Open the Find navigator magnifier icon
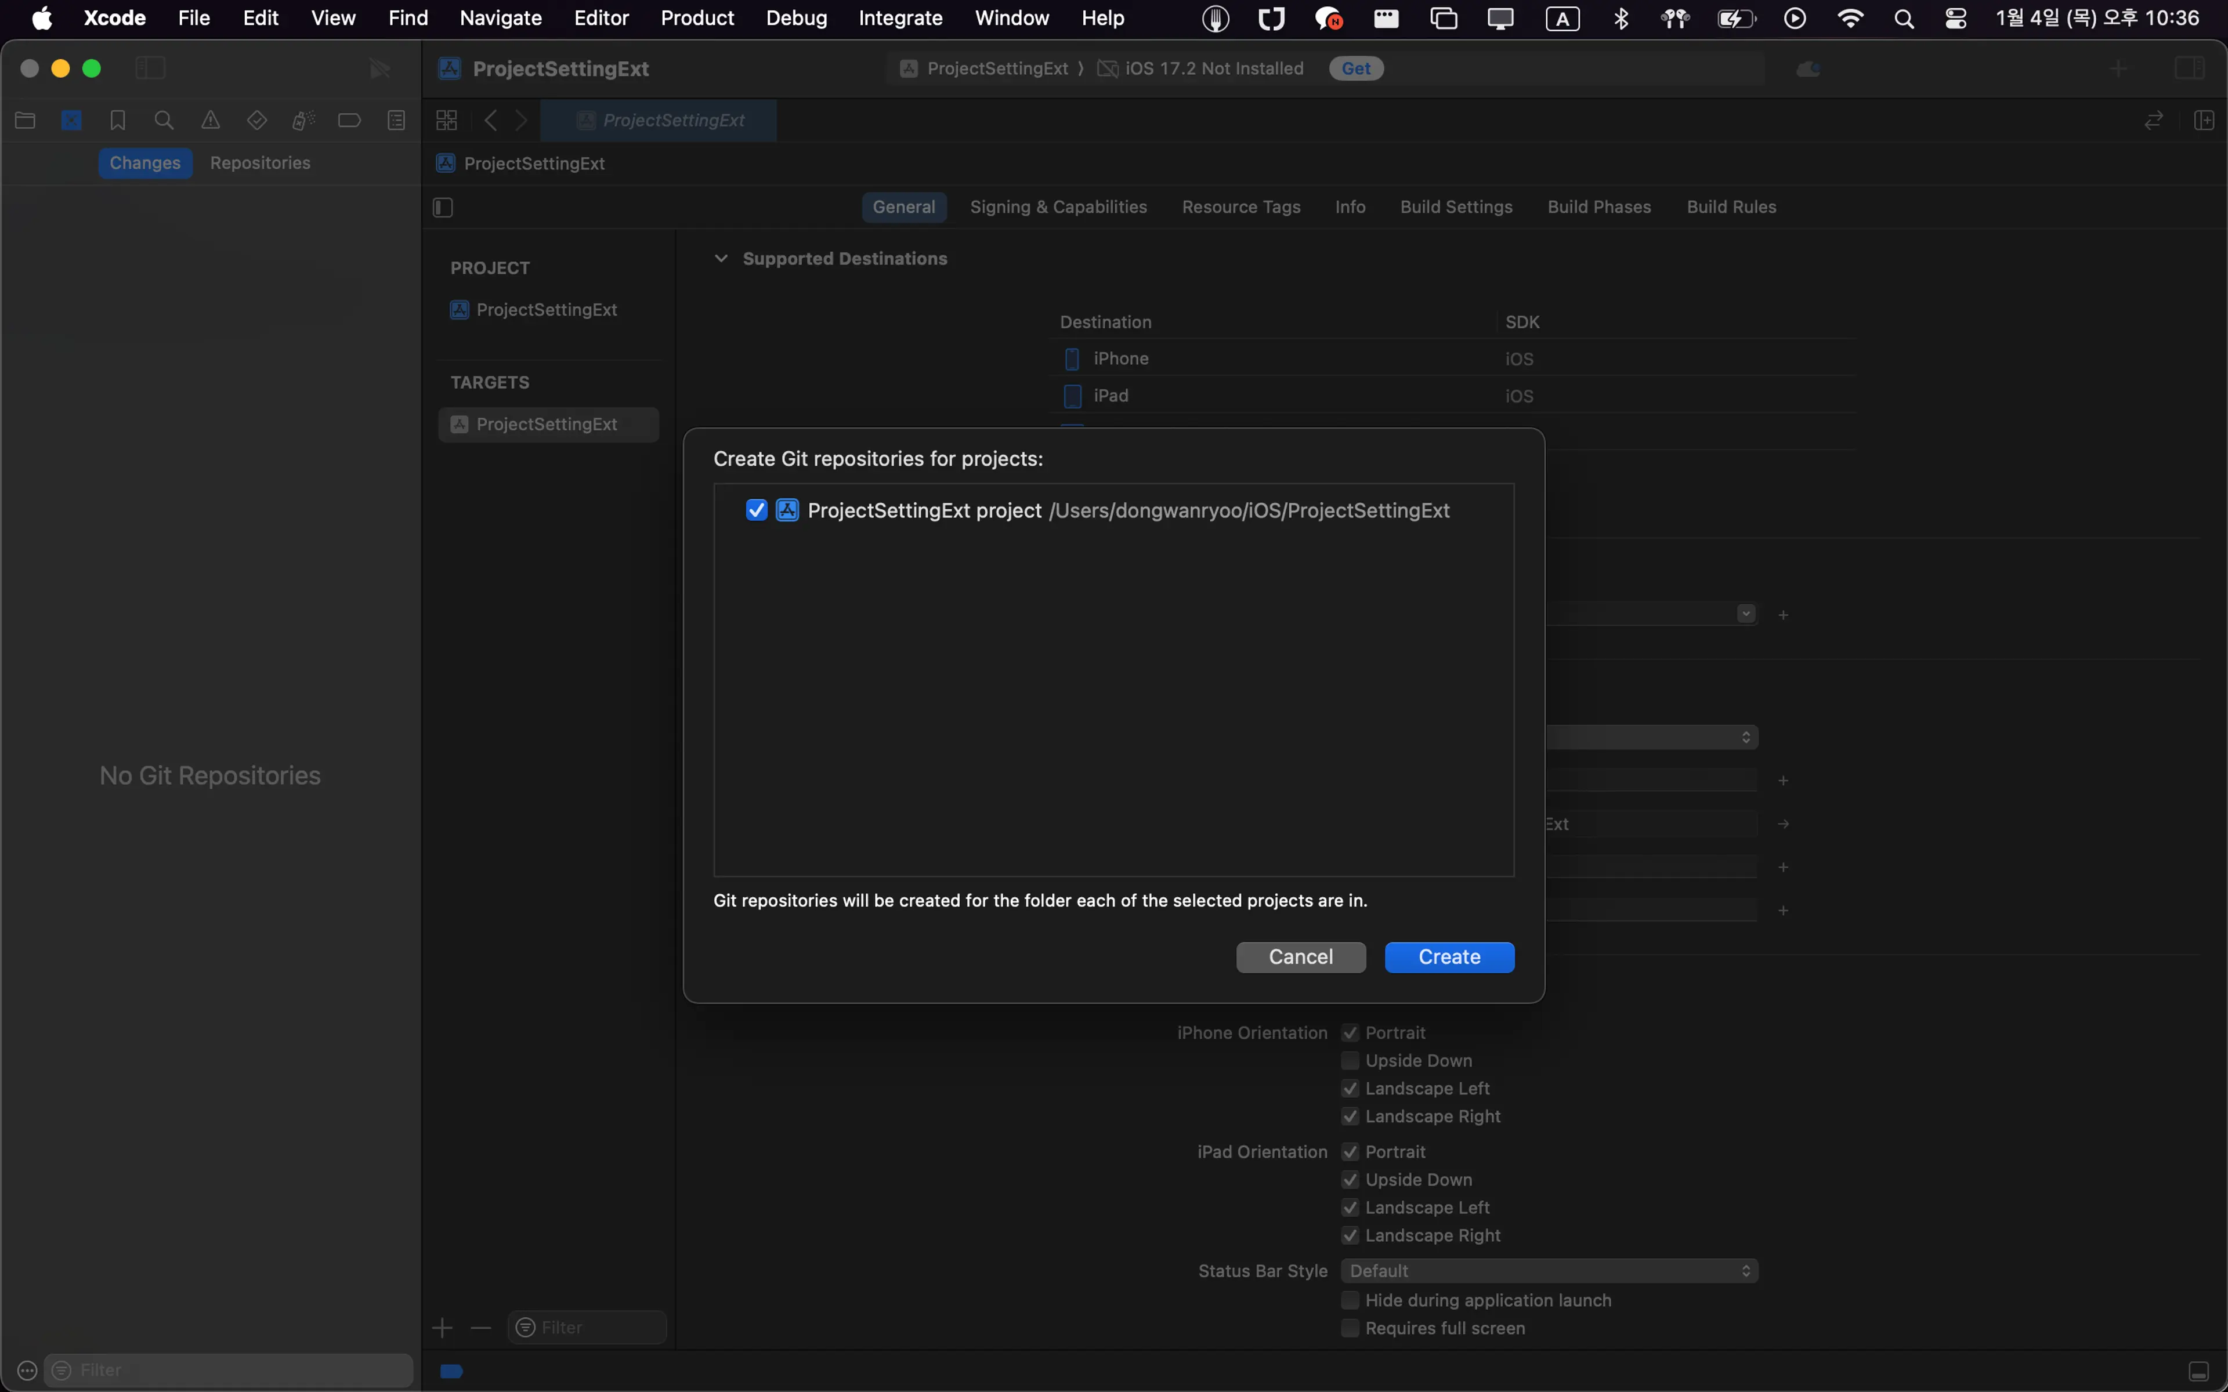2228x1392 pixels. click(164, 121)
